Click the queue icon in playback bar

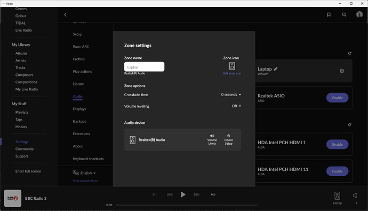(213, 194)
